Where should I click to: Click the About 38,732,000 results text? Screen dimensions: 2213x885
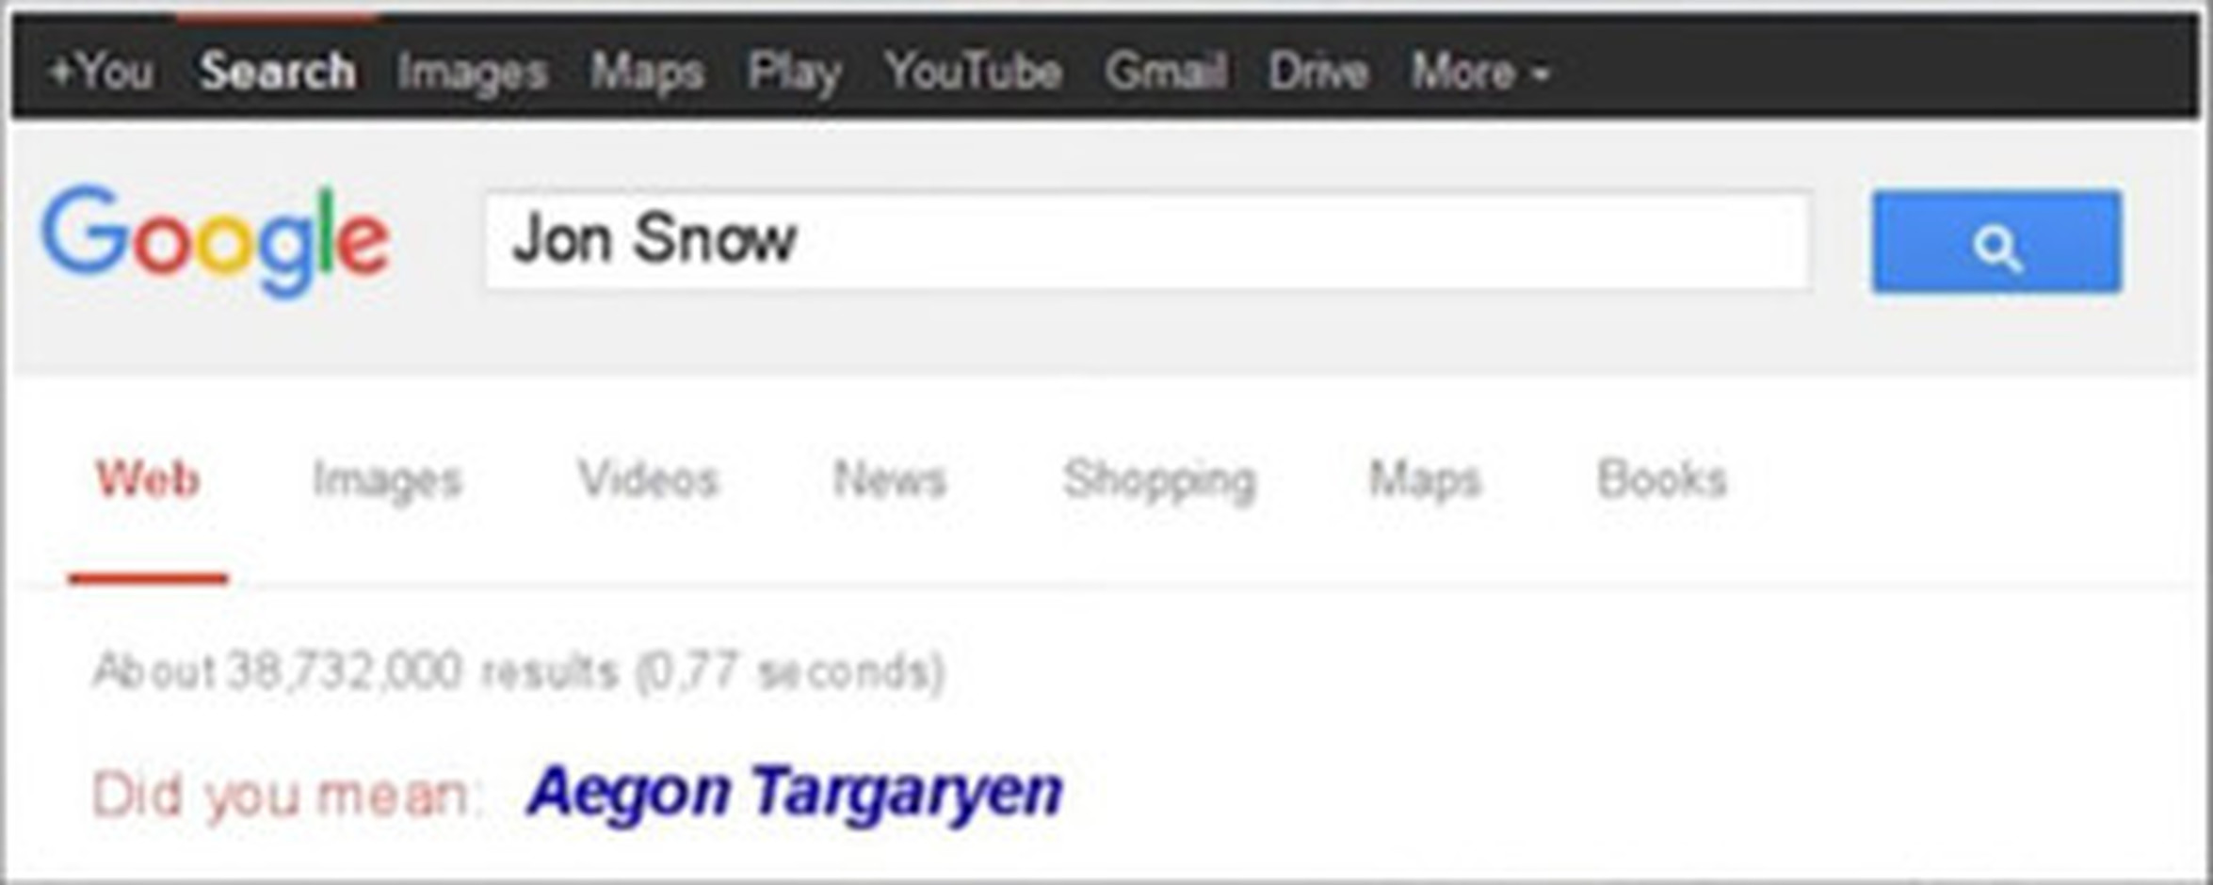point(518,671)
